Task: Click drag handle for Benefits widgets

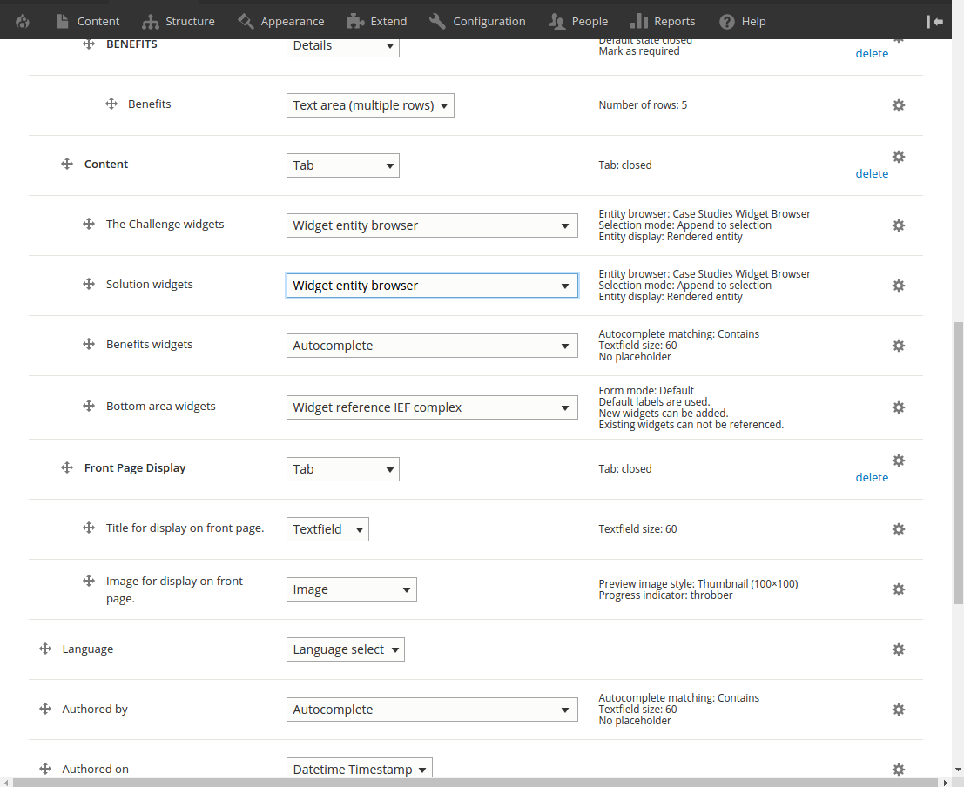Action: 89,344
